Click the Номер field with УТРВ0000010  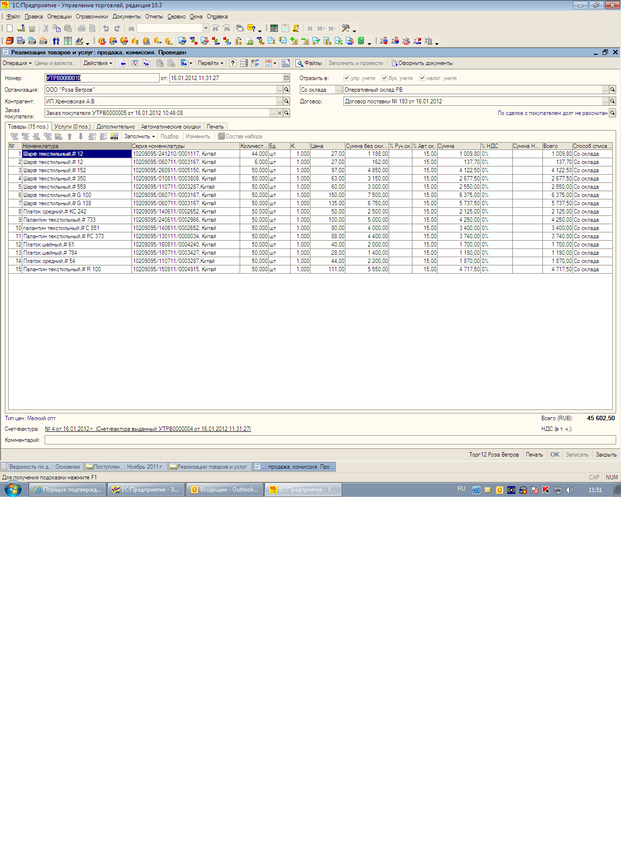coord(102,78)
